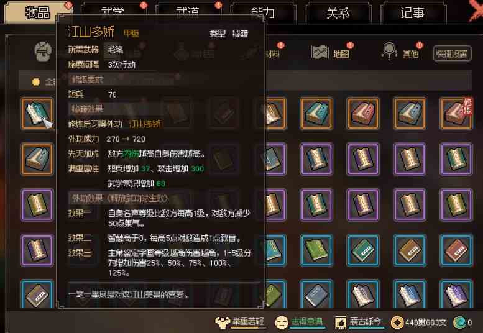Viewport: 483px width, 333px height.
Task: Select the red manual marked 修炼
Action: click(456, 114)
